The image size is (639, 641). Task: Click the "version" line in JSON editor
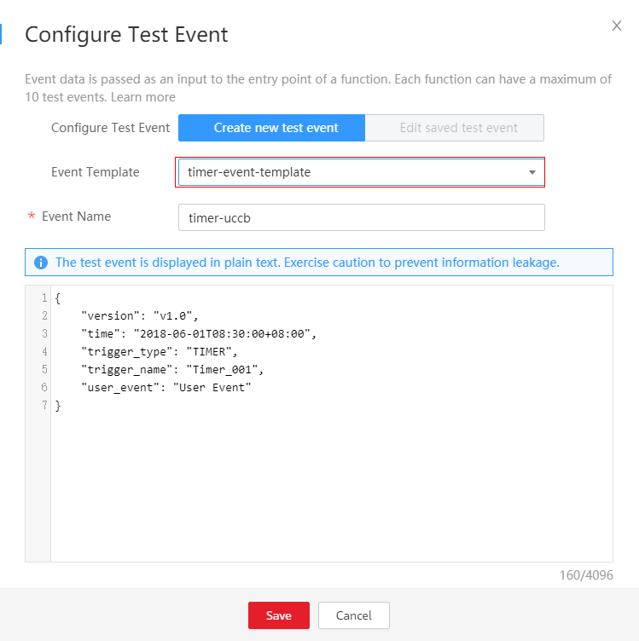(139, 316)
